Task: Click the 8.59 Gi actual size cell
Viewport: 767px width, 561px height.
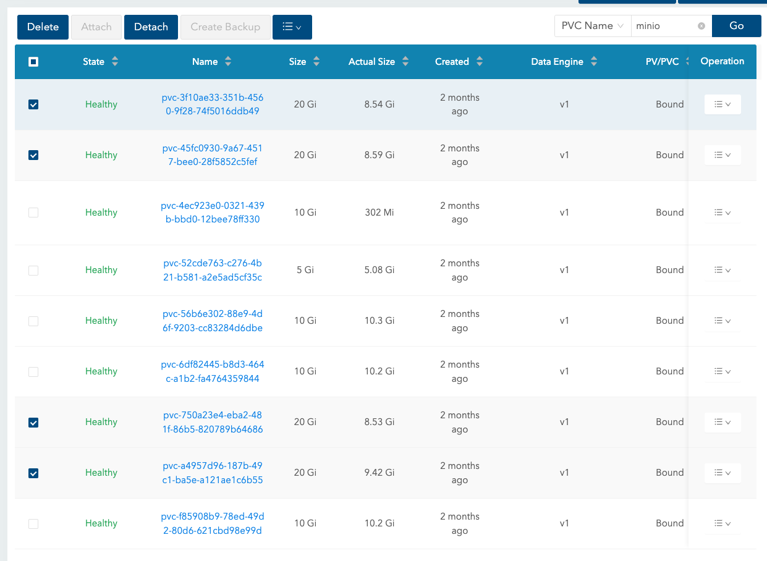Action: click(379, 155)
